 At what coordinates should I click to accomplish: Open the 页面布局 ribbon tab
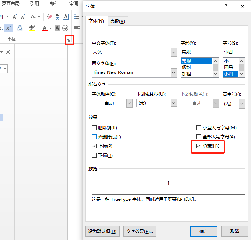[x=11, y=4]
